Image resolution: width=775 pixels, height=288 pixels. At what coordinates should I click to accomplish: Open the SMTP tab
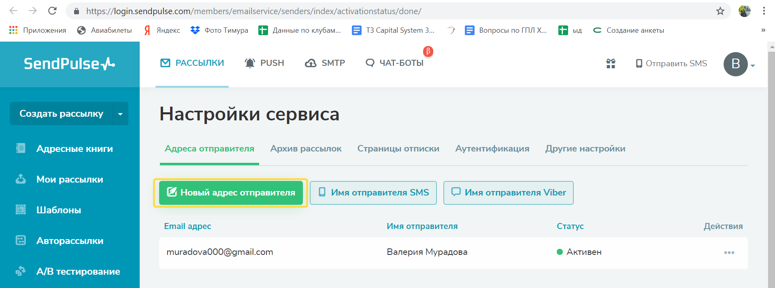pos(325,63)
